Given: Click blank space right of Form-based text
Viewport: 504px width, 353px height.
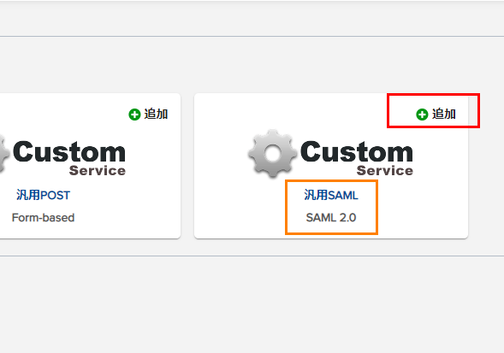Looking at the screenshot, I should click(127, 218).
